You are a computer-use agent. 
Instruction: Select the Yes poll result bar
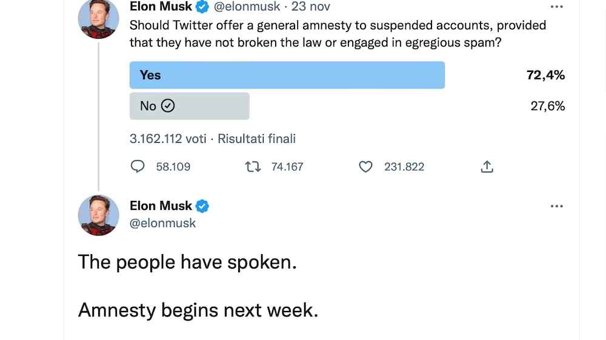(287, 75)
